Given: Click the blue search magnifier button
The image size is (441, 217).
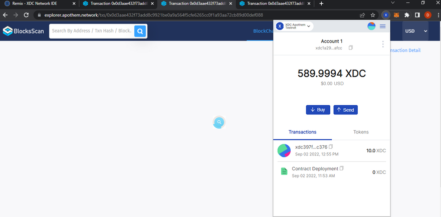Looking at the screenshot, I should pos(140,31).
